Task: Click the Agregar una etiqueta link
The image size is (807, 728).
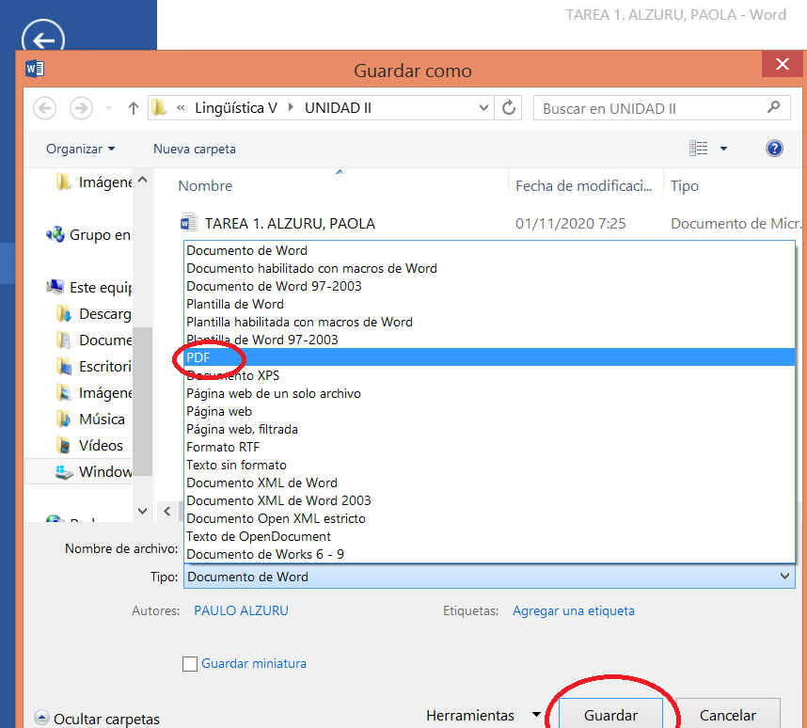Action: click(x=574, y=610)
